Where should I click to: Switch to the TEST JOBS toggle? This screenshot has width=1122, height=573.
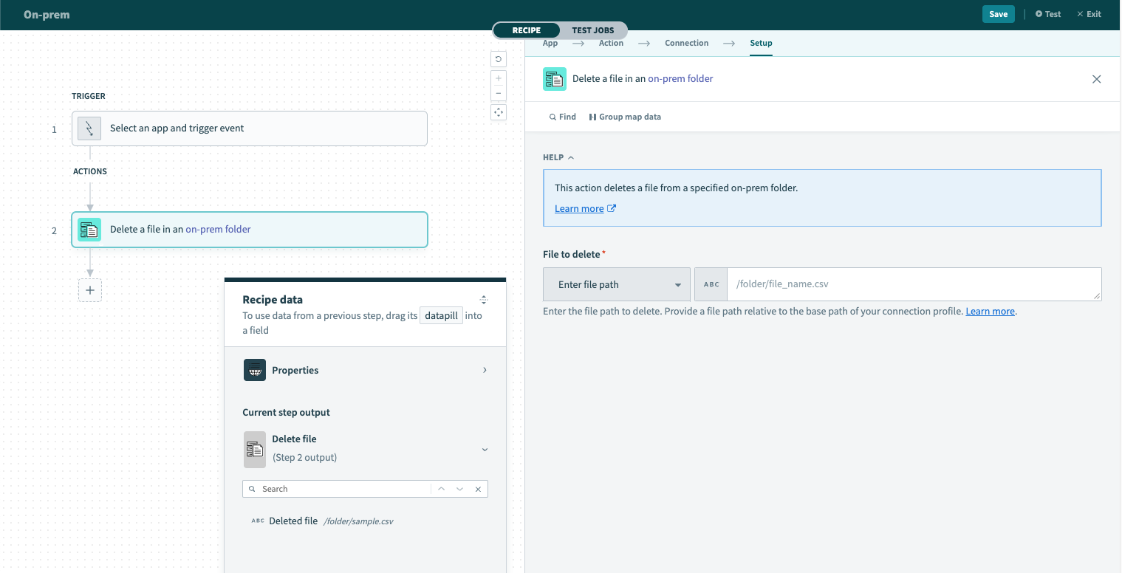(x=592, y=30)
